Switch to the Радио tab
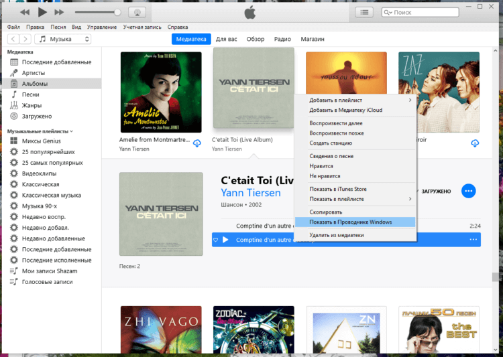Viewport: 503px width, 357px height. tap(282, 39)
